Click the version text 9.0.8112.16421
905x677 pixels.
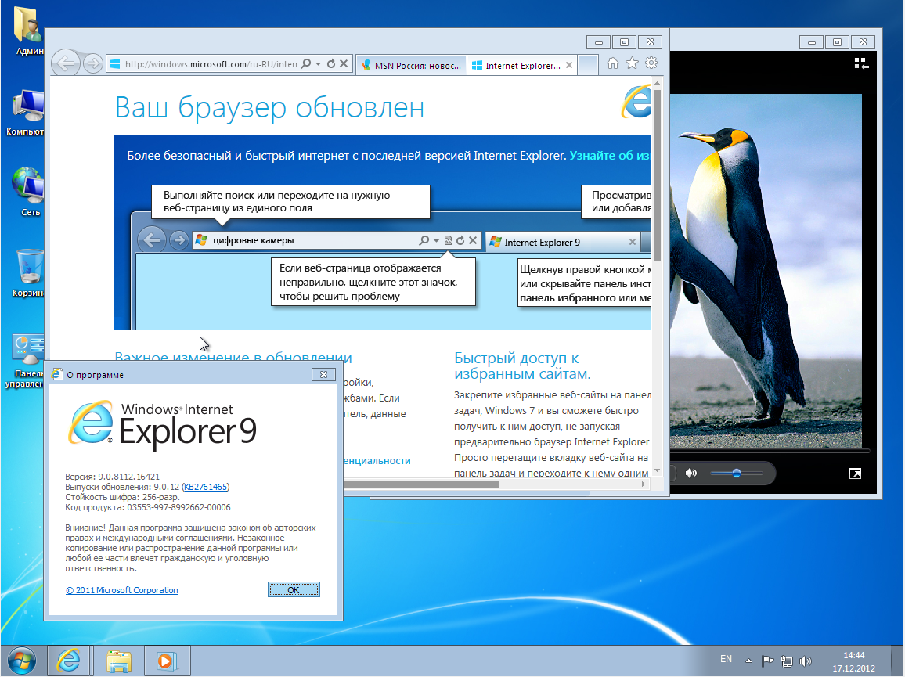click(x=128, y=477)
